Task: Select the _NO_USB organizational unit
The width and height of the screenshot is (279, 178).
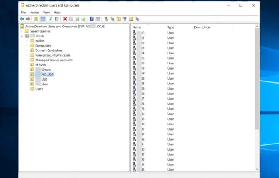Action: click(x=44, y=74)
